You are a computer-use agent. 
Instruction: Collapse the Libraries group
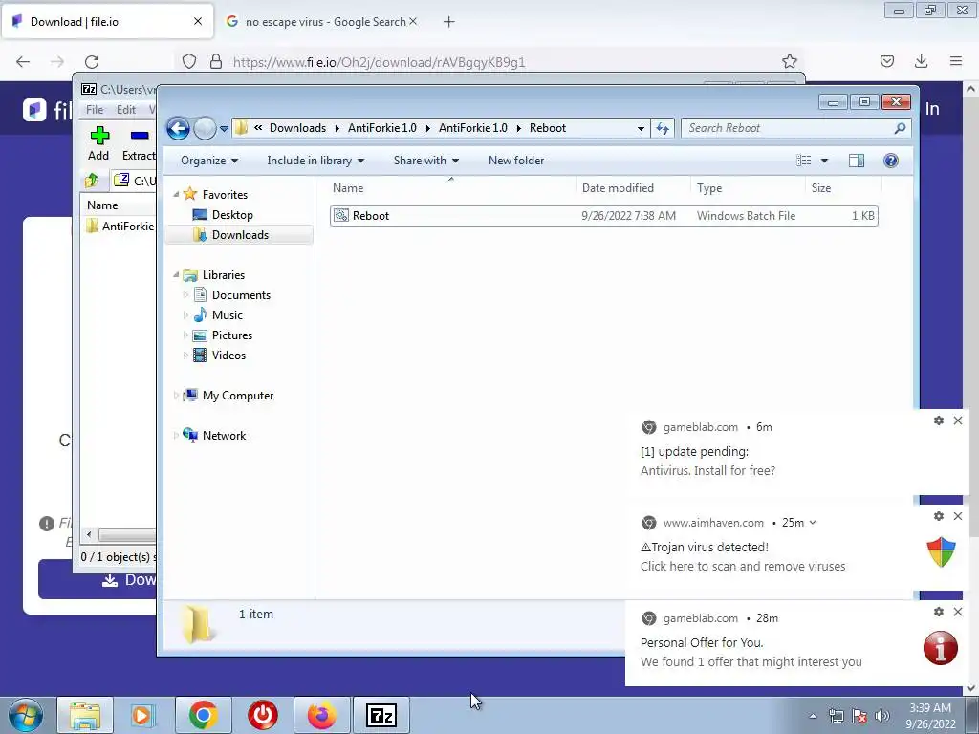pos(177,275)
